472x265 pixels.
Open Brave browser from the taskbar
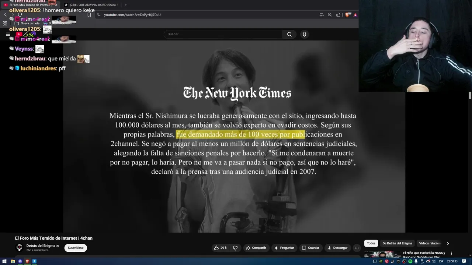click(x=27, y=261)
